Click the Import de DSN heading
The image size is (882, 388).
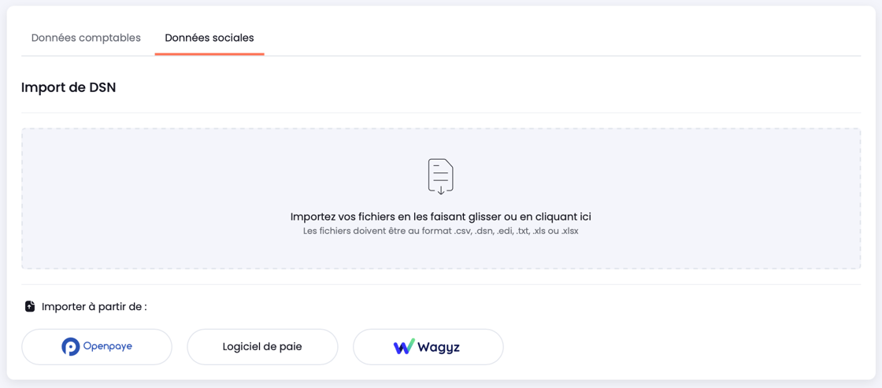[69, 87]
